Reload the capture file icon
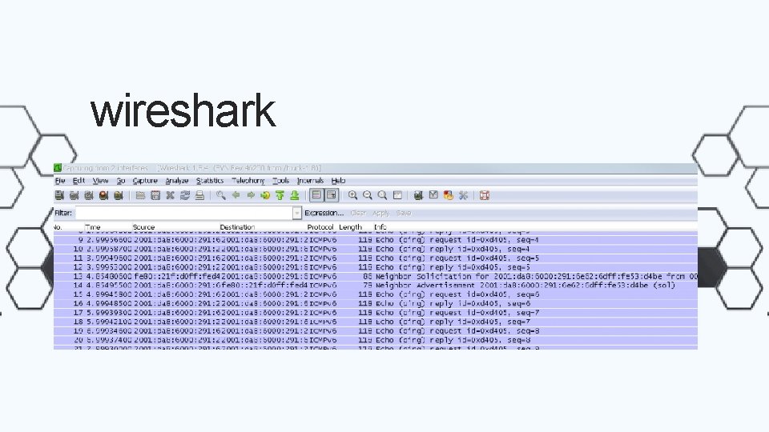The height and width of the screenshot is (432, 769). [185, 195]
